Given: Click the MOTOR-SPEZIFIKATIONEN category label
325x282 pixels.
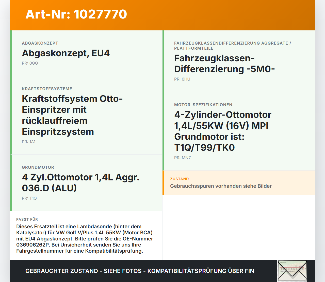Looking at the screenshot, I should click(x=203, y=105).
